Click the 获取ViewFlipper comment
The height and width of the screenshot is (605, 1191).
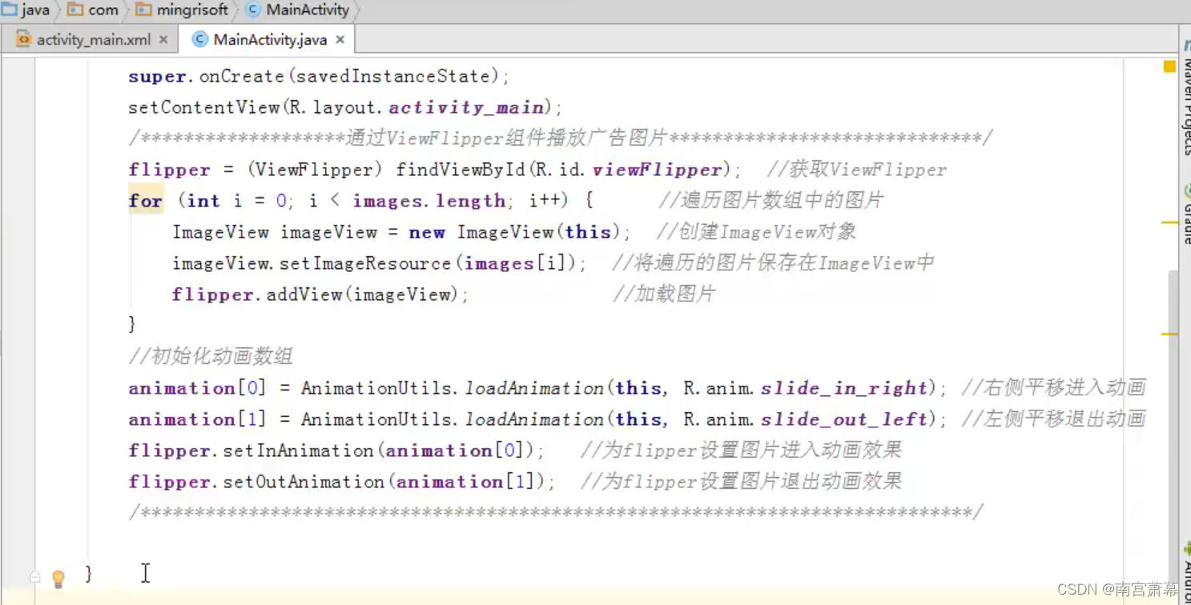click(x=856, y=170)
